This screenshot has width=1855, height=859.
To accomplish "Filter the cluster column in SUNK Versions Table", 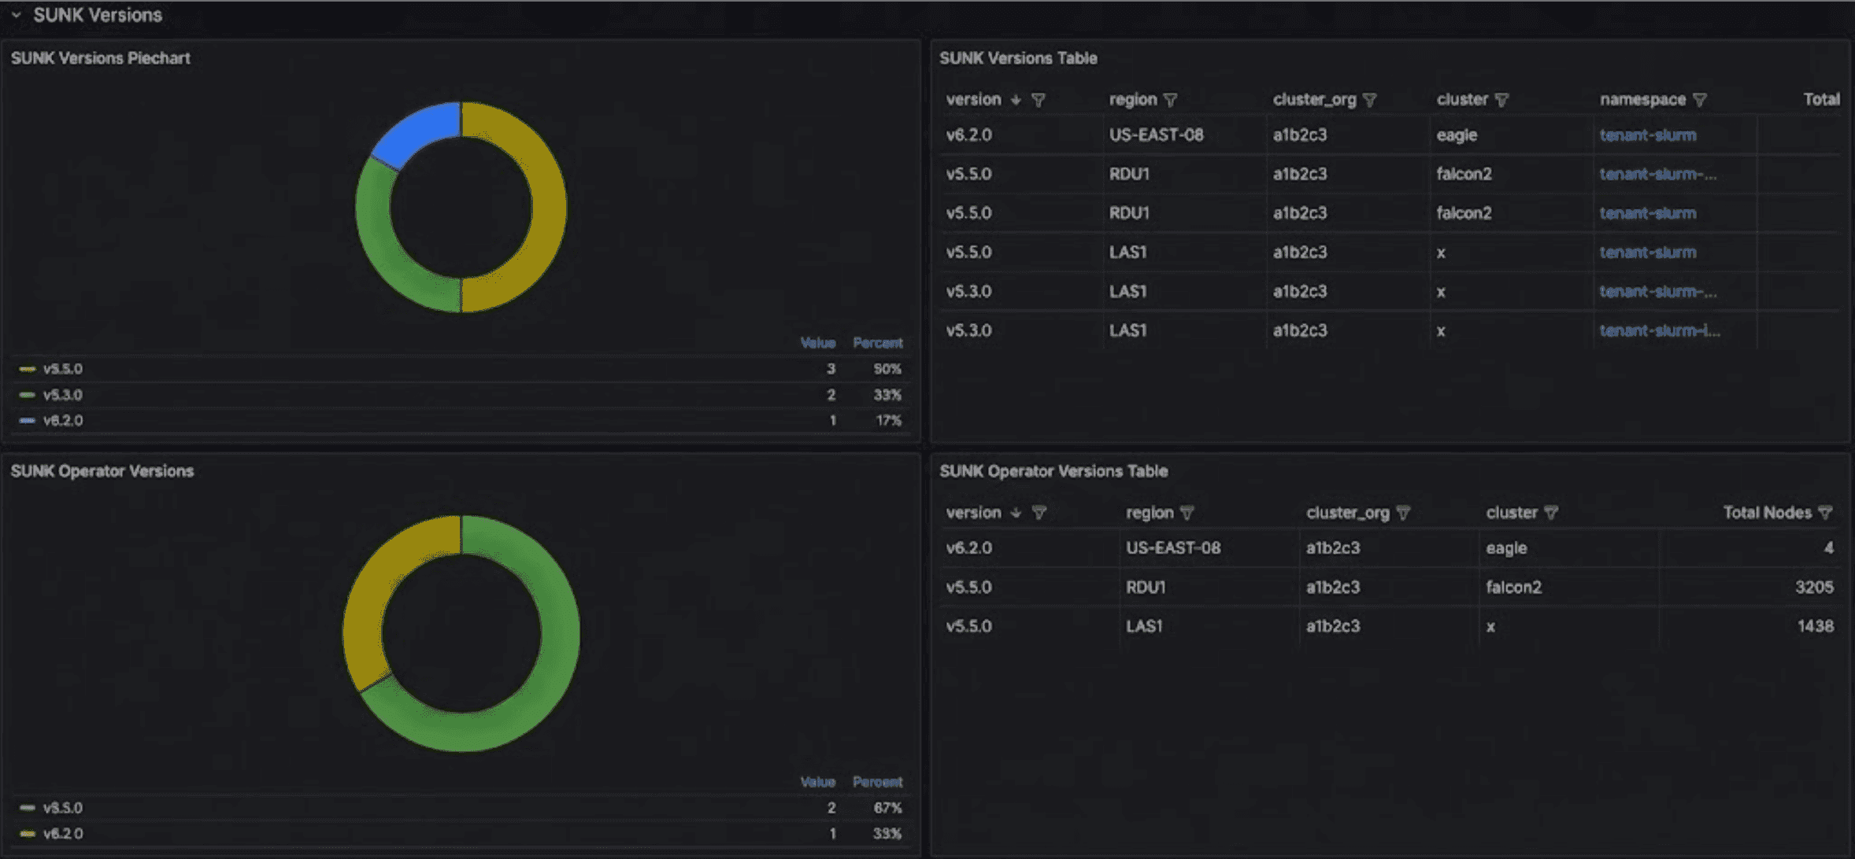I will (x=1501, y=100).
